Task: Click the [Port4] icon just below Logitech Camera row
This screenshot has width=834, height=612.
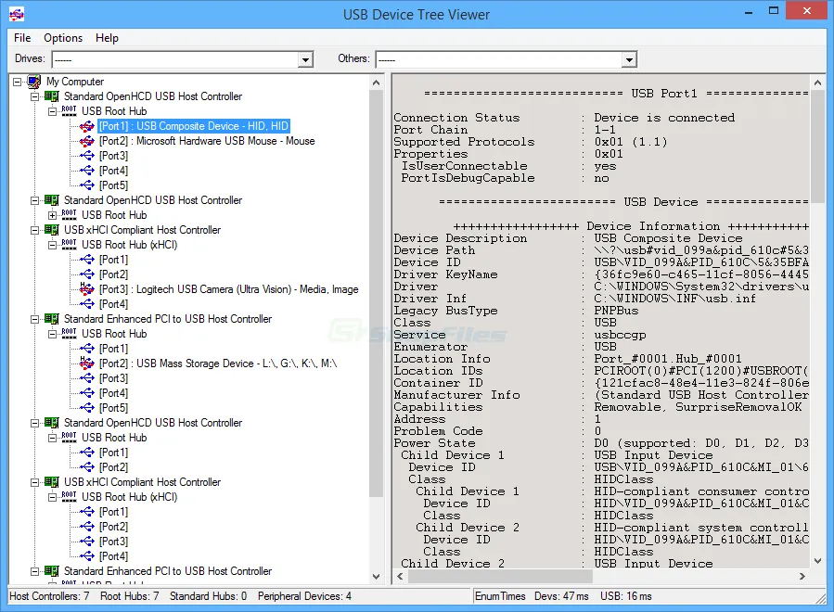Action: point(87,303)
